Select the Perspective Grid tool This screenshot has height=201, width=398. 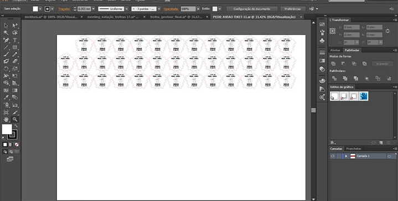[x=15, y=83]
